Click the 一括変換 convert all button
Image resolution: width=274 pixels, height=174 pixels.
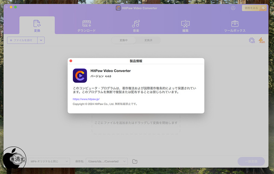coord(254,162)
